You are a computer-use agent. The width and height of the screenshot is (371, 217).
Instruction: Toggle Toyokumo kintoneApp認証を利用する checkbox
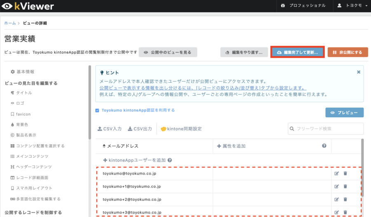coord(97,110)
